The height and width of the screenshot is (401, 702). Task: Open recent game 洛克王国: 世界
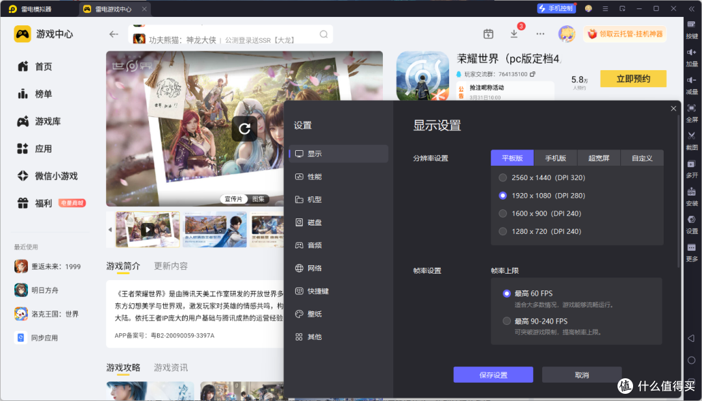[46, 314]
